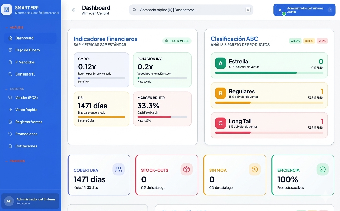The image size is (340, 211).
Task: Click the Dashboard home icon in the sidebar
Action: 10,38
